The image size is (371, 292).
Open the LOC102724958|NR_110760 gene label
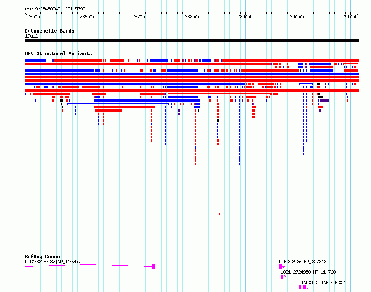point(308,272)
